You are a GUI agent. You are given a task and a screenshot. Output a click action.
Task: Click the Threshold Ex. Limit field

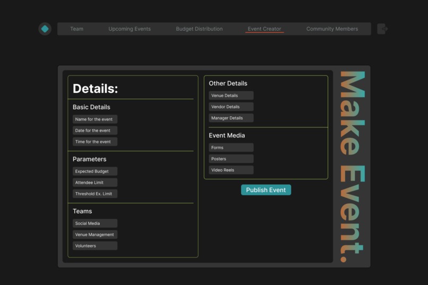pos(95,194)
